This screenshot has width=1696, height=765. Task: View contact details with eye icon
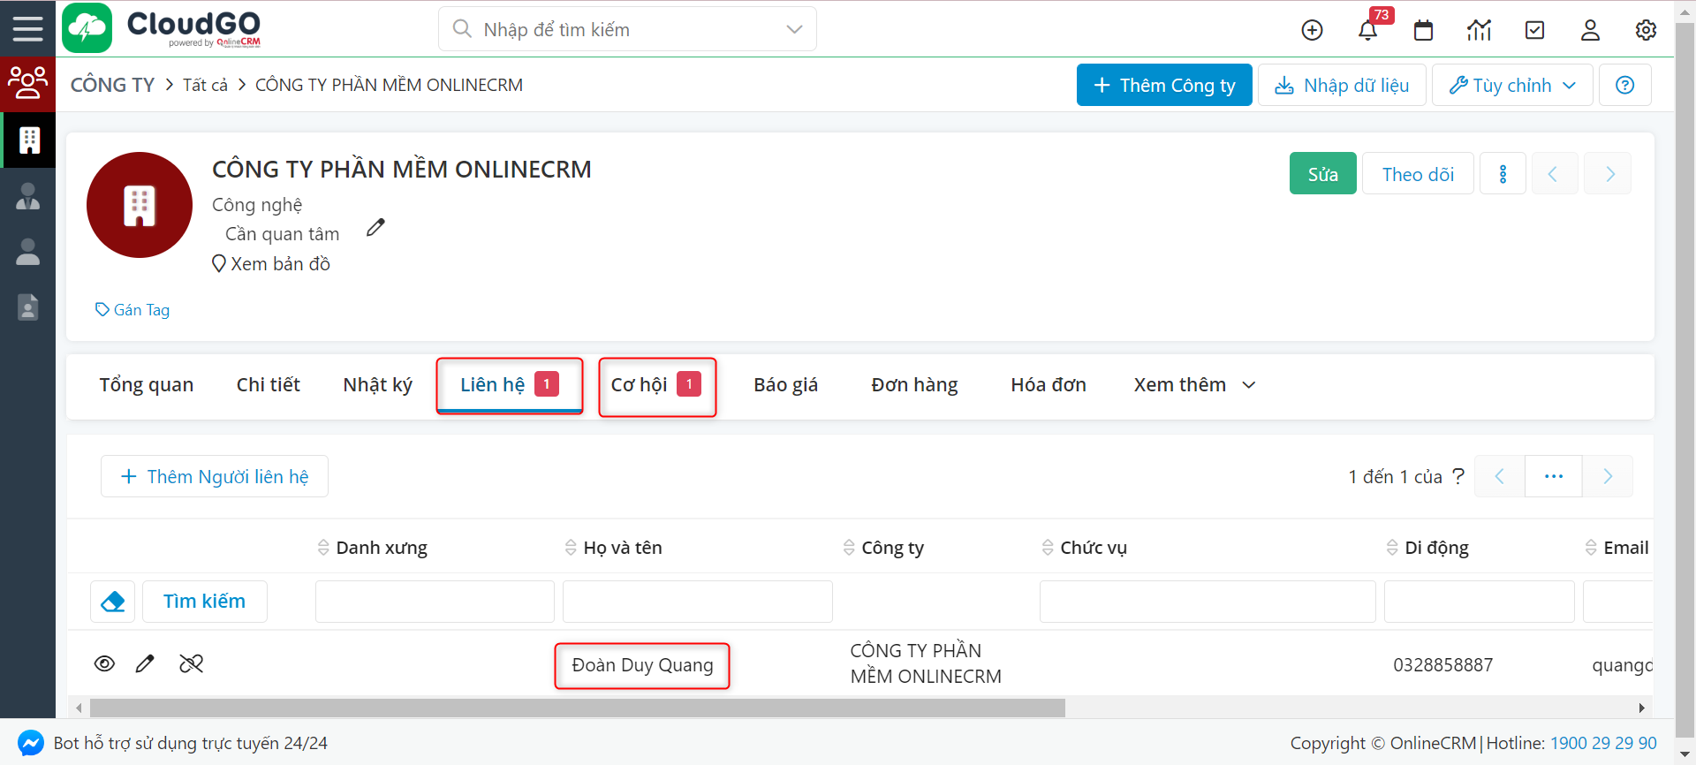tap(104, 663)
